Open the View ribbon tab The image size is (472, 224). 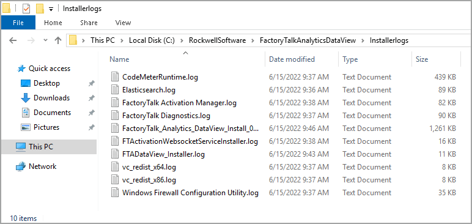[x=123, y=23]
